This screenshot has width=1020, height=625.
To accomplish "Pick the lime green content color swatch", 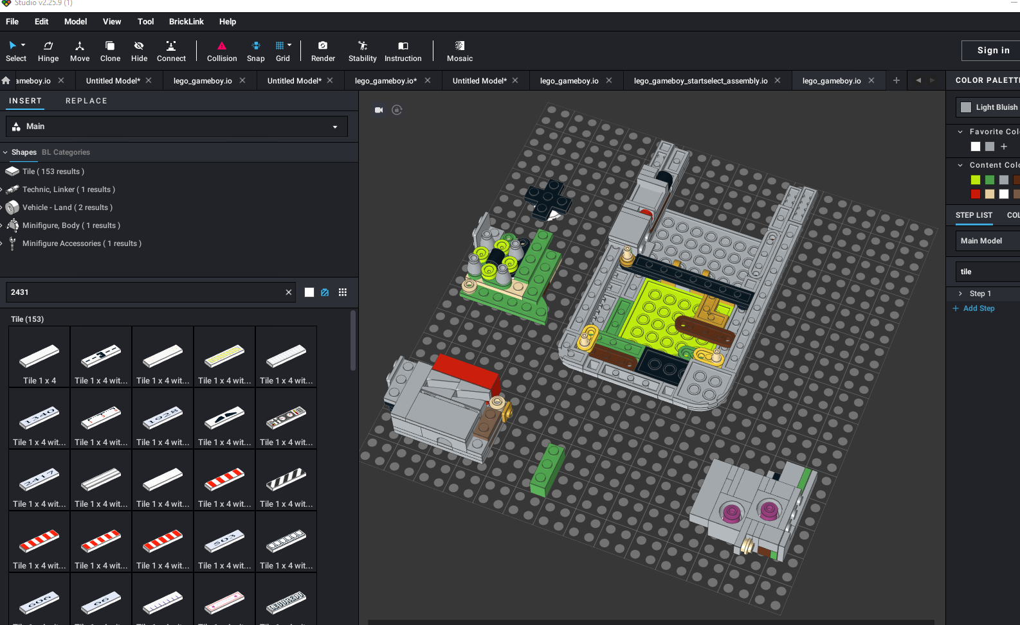I will (976, 180).
